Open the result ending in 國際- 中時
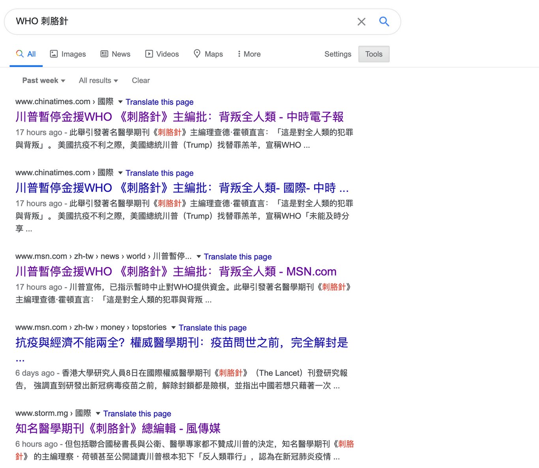Screen dimensions: 539x468 pyautogui.click(x=182, y=188)
